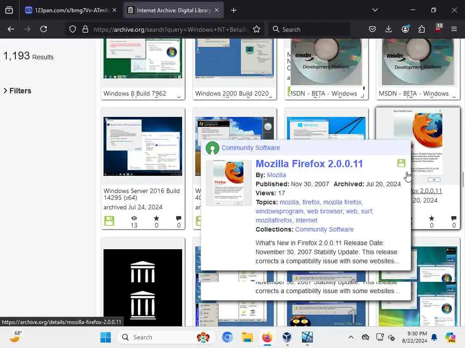Open the Internet Archive logo black thumbnail

point(143,287)
